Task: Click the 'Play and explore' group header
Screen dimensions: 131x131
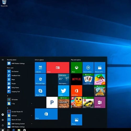Action: pos(76,60)
